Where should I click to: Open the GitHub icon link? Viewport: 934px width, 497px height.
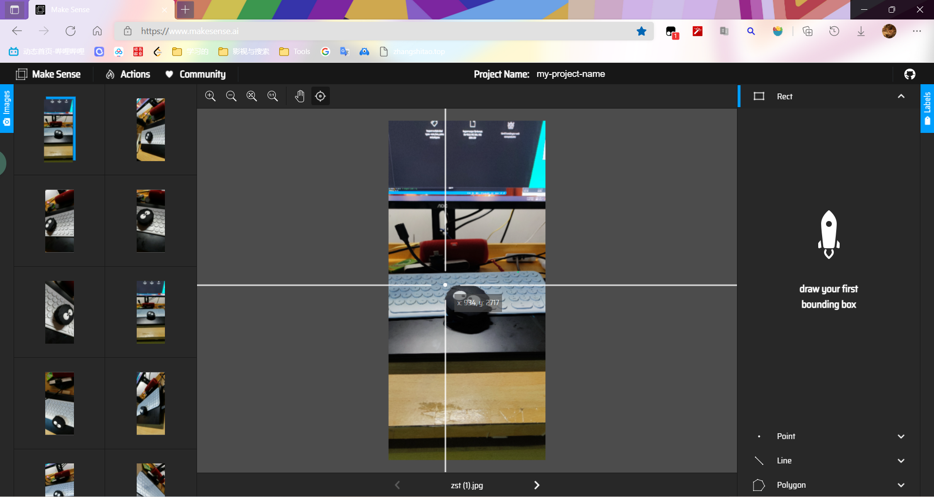[910, 74]
